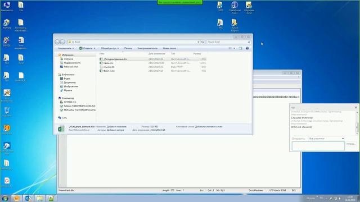Select the Файл 2.xlsx file

coord(152,71)
